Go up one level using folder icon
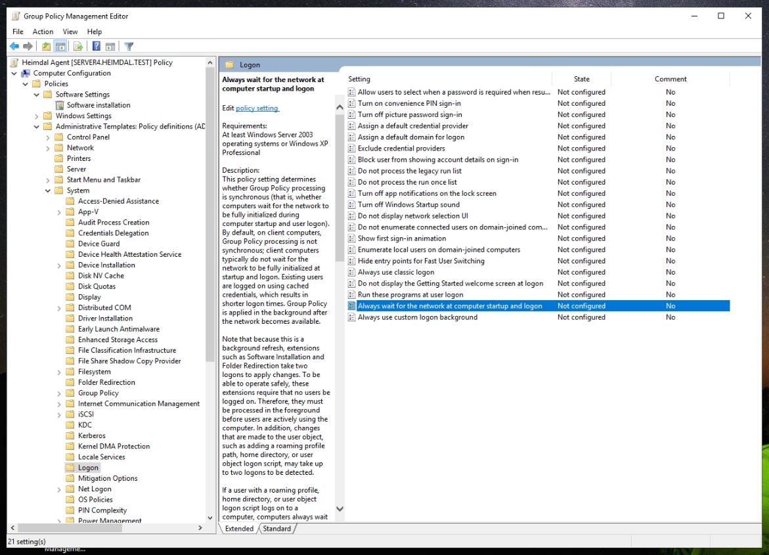This screenshot has height=555, width=769. (x=46, y=46)
